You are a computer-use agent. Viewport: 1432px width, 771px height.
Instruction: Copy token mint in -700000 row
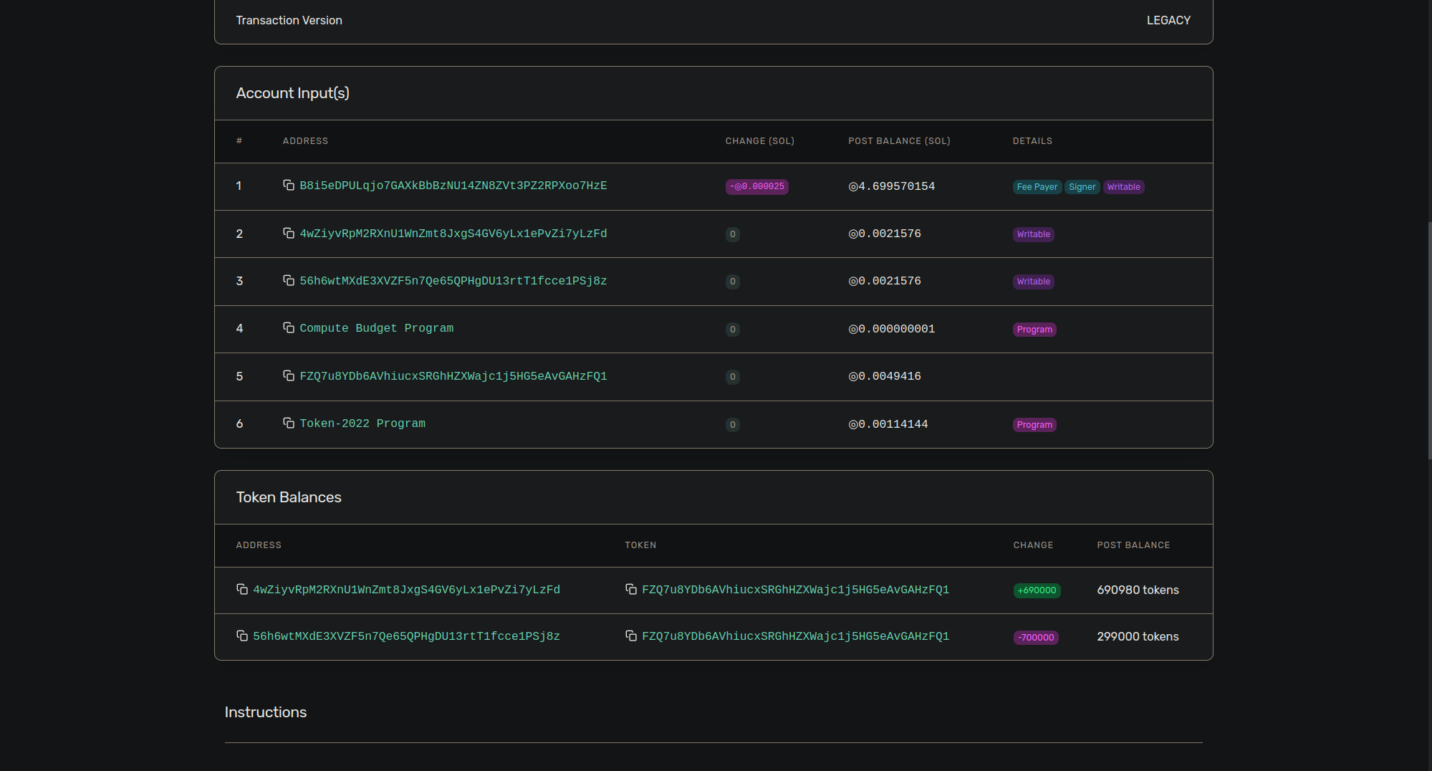point(631,636)
